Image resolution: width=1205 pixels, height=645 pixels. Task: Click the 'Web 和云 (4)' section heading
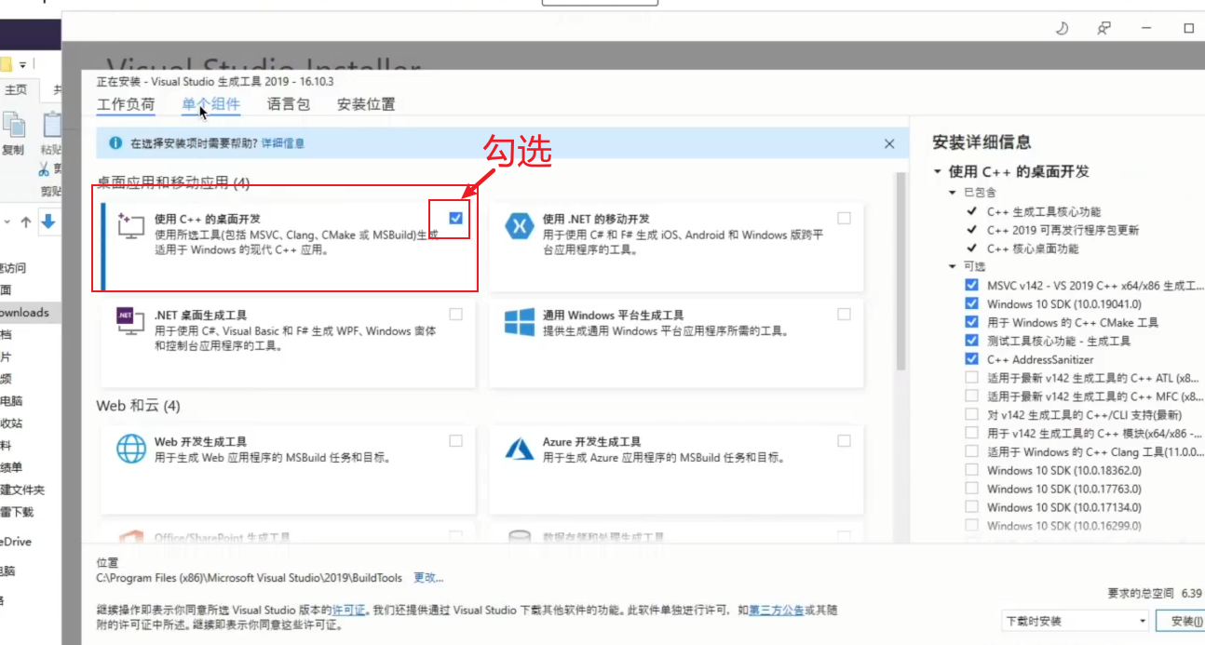click(139, 406)
